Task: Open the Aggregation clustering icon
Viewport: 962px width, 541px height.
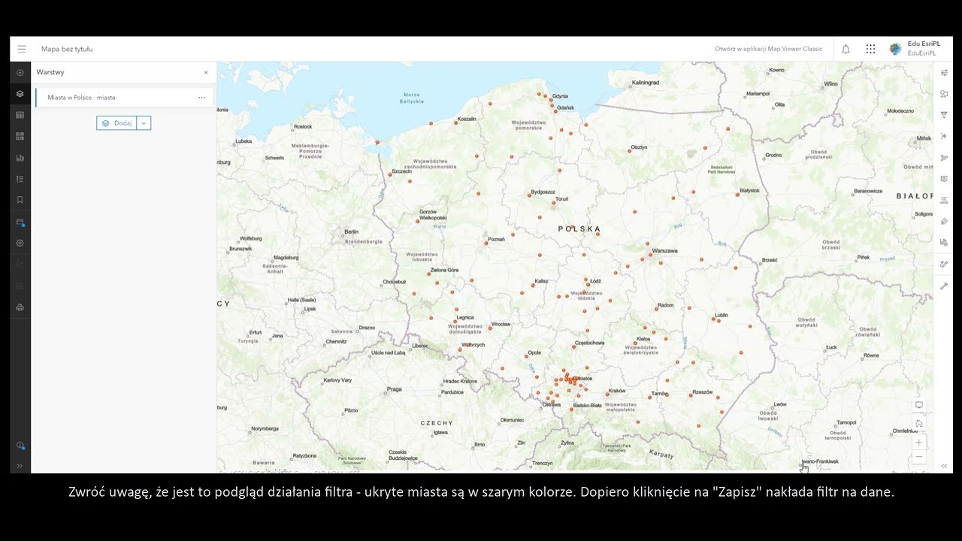Action: pos(944,158)
